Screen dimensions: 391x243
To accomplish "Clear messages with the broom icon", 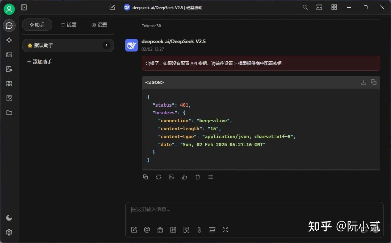I will pos(160,230).
